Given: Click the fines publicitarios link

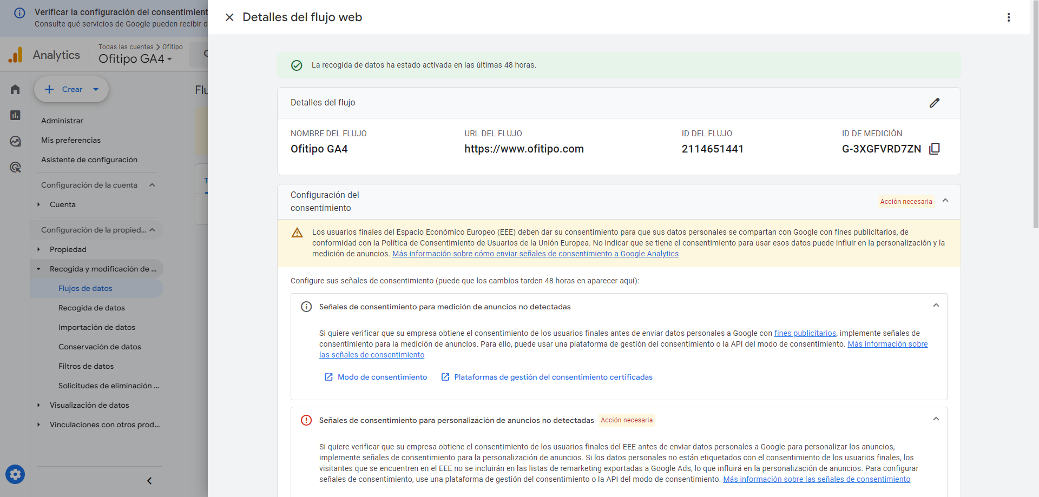Looking at the screenshot, I should tap(805, 333).
